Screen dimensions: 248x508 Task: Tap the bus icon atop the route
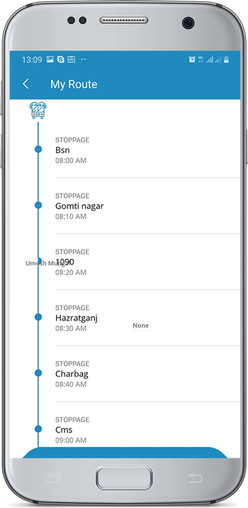pos(38,110)
